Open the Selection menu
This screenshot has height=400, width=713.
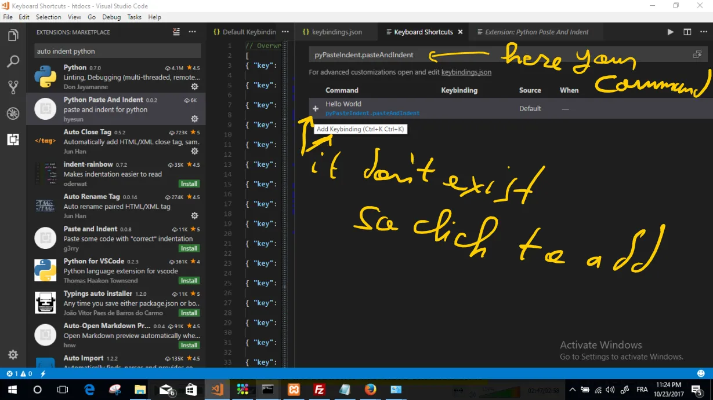pyautogui.click(x=49, y=17)
